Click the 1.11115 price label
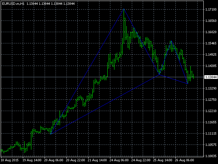Viewport: 218px width, 164px height. pyautogui.click(x=211, y=134)
